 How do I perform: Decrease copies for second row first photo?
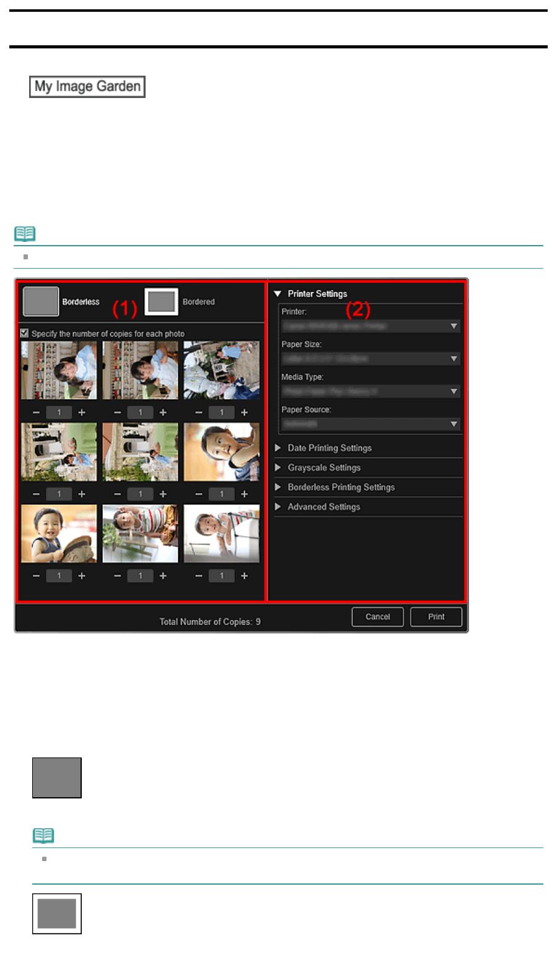pos(36,494)
